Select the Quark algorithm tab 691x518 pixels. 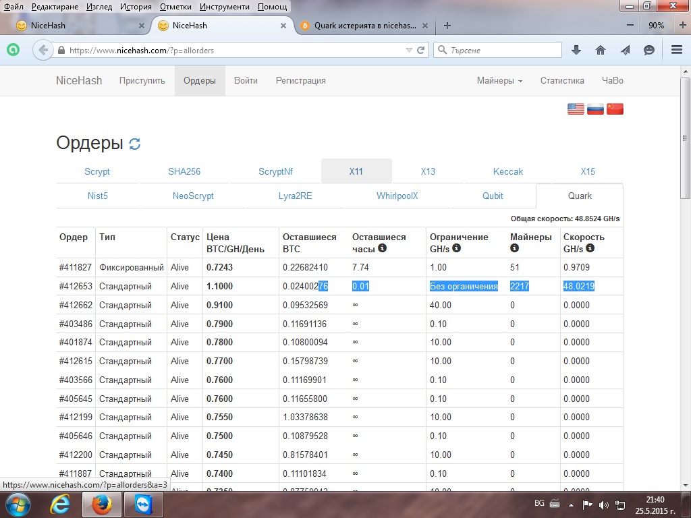point(580,196)
